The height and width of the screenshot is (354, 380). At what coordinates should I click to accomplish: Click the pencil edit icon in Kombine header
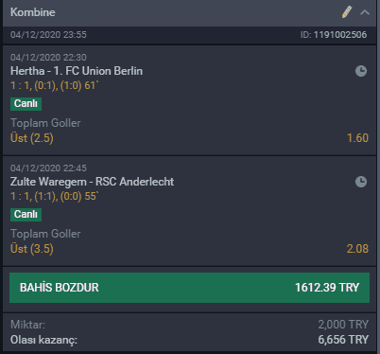click(x=347, y=12)
